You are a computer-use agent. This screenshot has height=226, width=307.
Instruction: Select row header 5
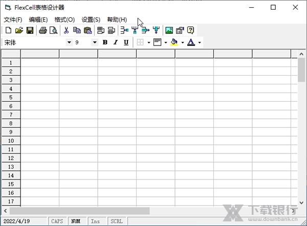[x=11, y=97]
